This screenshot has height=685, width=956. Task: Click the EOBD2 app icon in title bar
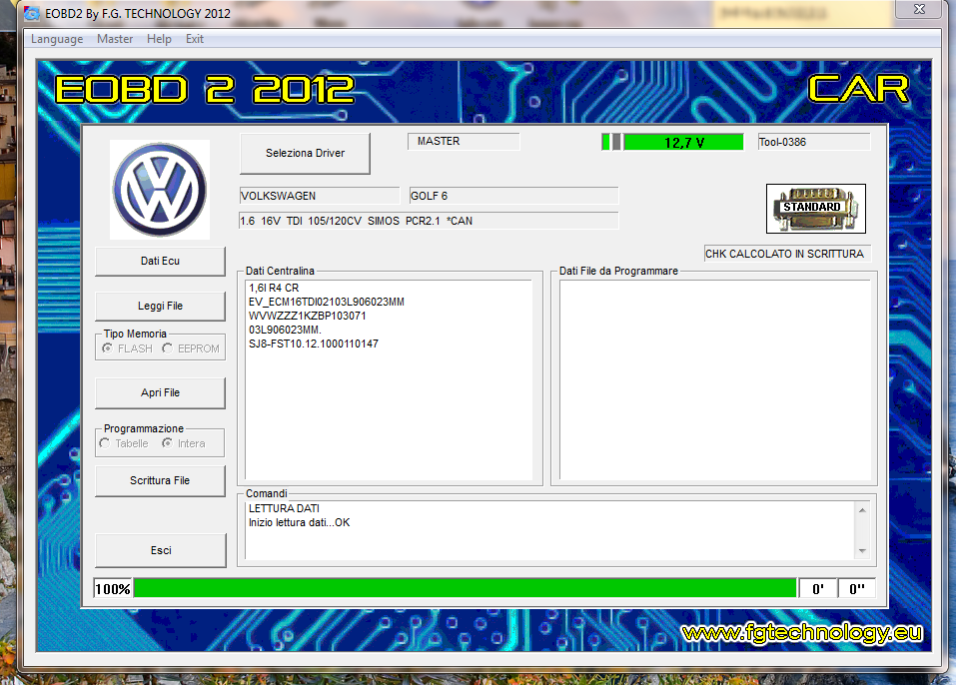(x=32, y=13)
